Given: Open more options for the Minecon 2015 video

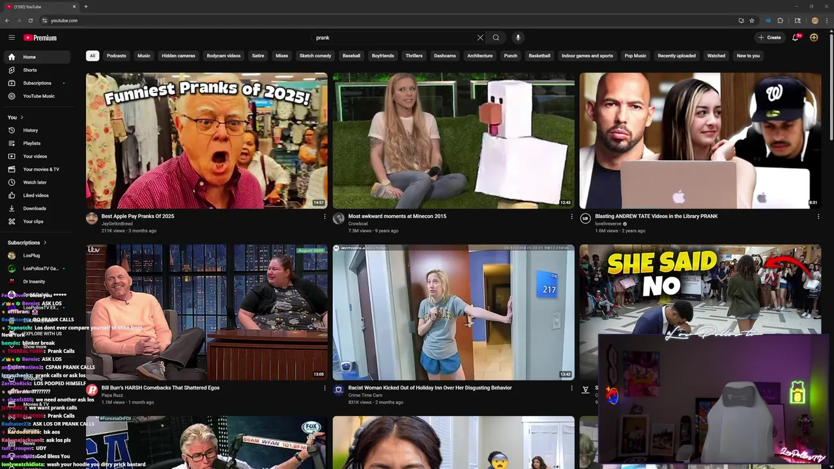Looking at the screenshot, I should pyautogui.click(x=571, y=216).
